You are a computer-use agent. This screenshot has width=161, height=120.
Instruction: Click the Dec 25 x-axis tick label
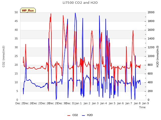tap(20, 103)
